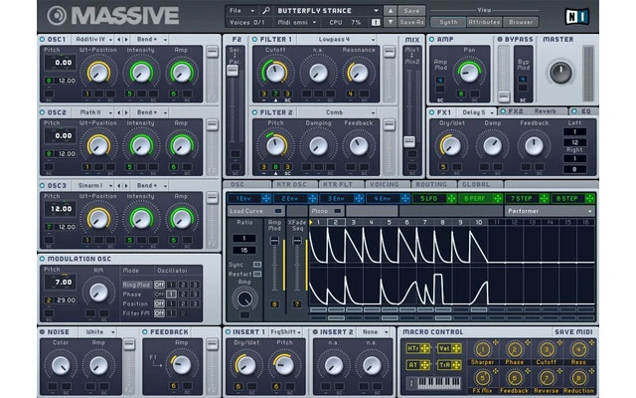Open the FX1 Delay S dropdown
Screen dimensions: 636x398
tap(477, 112)
